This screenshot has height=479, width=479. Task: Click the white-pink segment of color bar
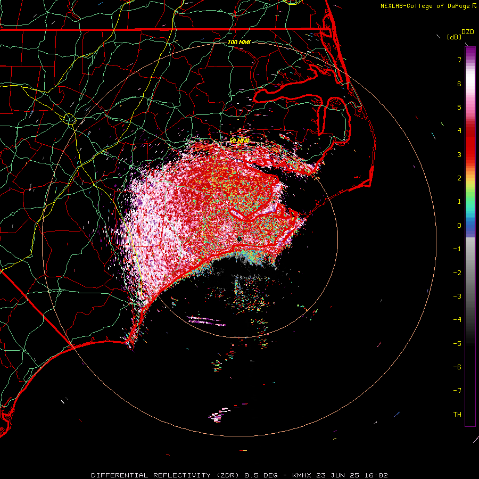tap(470, 82)
